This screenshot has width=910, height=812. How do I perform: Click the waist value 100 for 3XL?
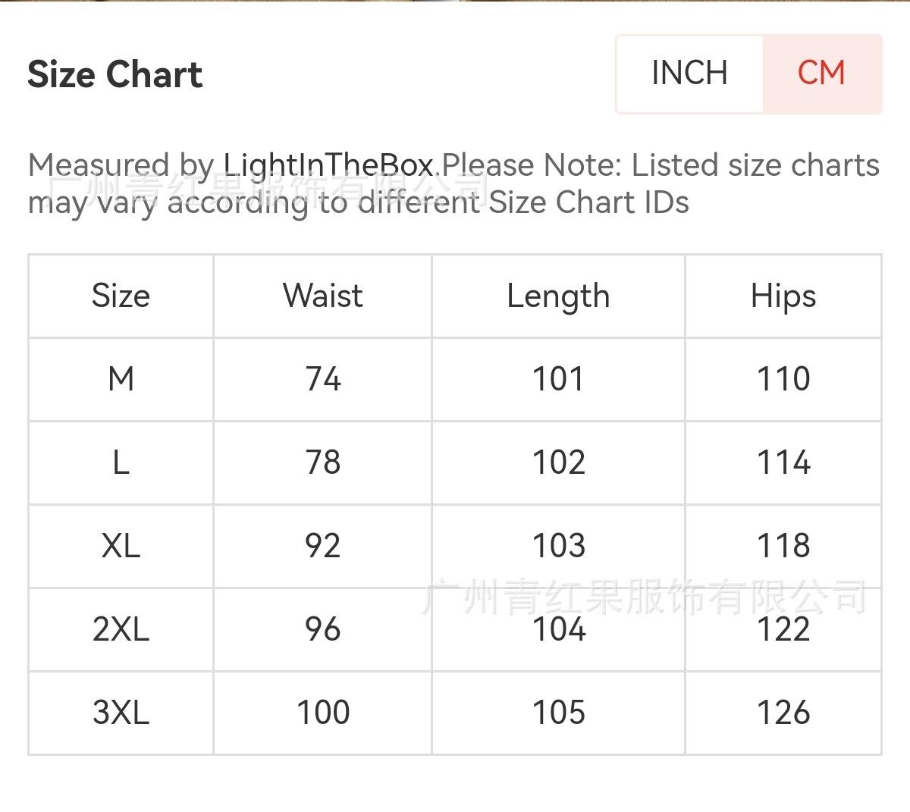coord(323,713)
